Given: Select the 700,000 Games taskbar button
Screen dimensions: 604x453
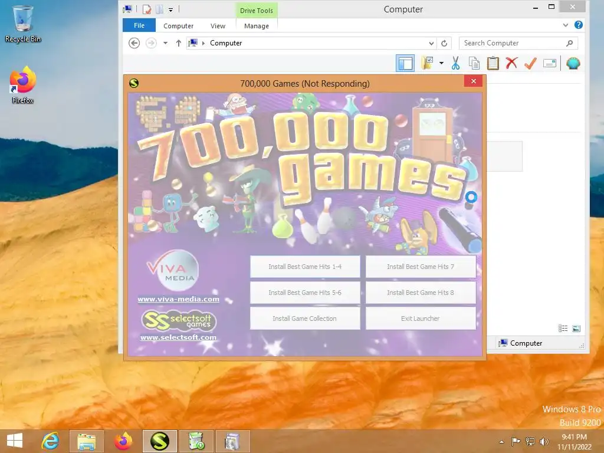Looking at the screenshot, I should click(160, 441).
